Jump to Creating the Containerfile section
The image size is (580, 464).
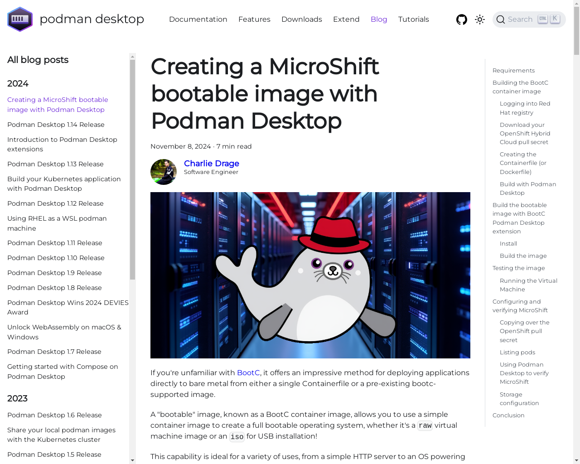523,163
